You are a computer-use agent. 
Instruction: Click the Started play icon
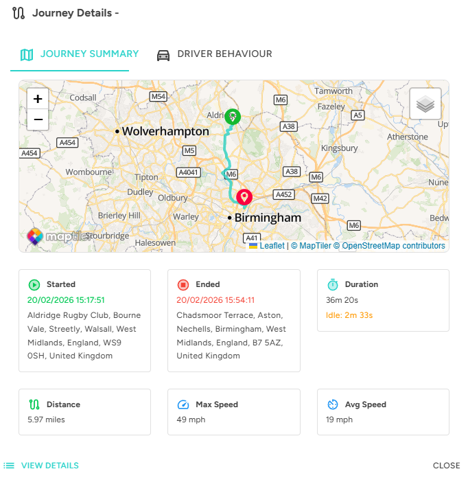click(x=34, y=285)
